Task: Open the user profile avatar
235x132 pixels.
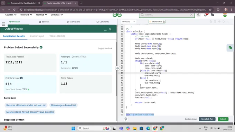Action: pos(225,15)
